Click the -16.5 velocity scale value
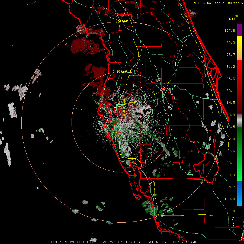The width and height of the screenshot is (244, 244). click(230, 127)
